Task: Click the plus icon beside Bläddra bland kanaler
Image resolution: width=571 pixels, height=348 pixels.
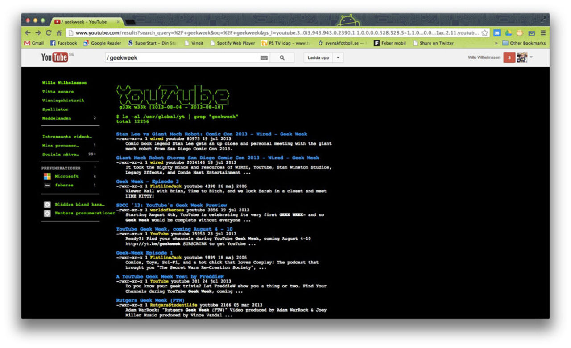Action: coord(47,205)
